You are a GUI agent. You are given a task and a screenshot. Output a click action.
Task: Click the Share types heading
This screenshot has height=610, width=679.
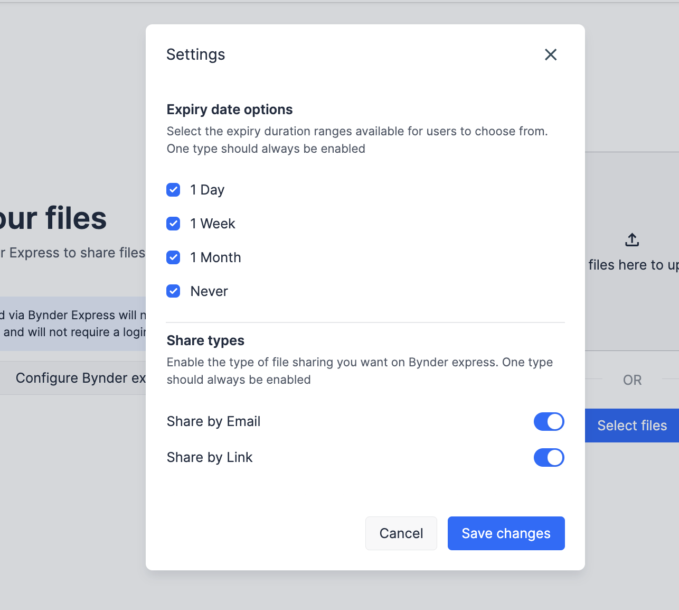(205, 340)
